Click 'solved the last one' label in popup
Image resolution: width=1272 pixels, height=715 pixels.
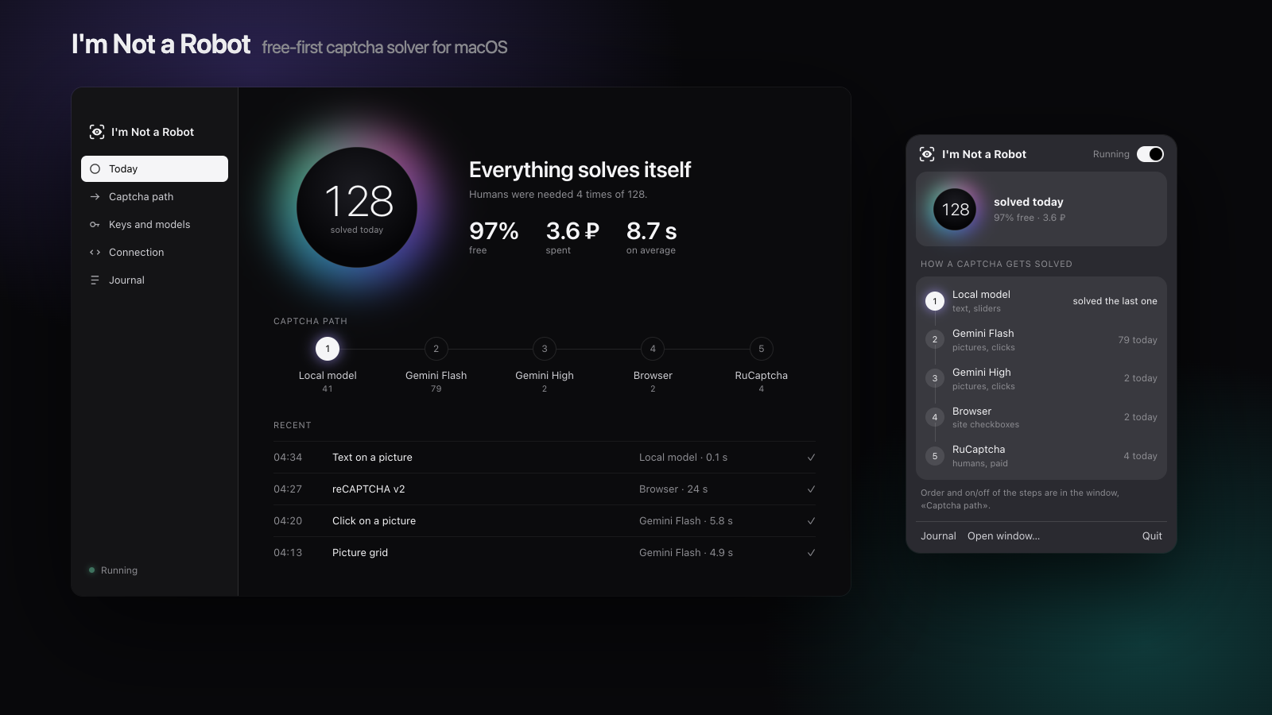tap(1115, 301)
